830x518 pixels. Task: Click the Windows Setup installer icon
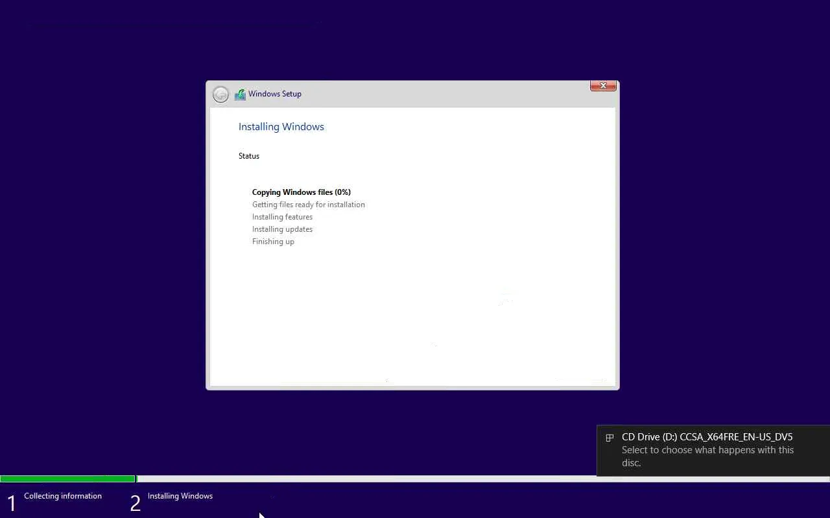coord(240,95)
